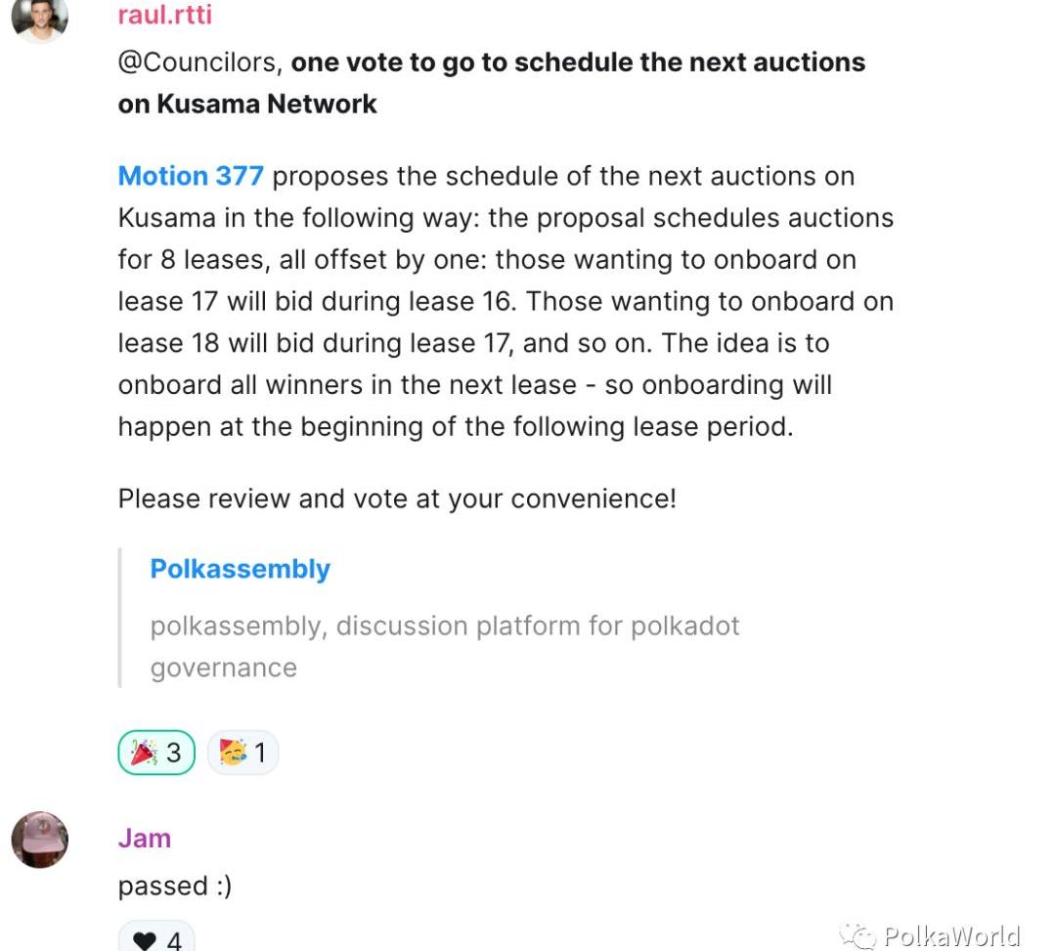Screen dimensions: 1056x951
Task: Open the Motion 377 link
Action: (x=191, y=176)
